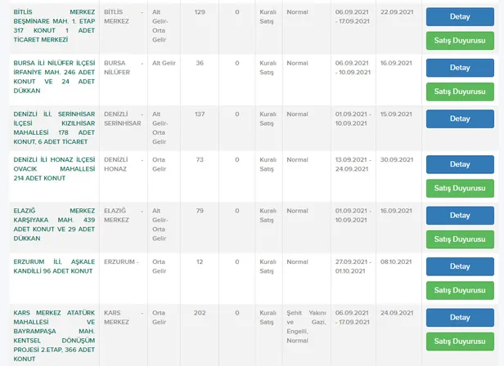504x366 pixels.
Task: View Satış Duyurusu for the Bursa Nilüfer row
Action: click(460, 92)
